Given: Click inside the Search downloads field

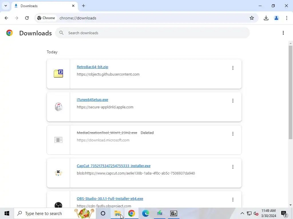Looking at the screenshot, I should 153,33.
